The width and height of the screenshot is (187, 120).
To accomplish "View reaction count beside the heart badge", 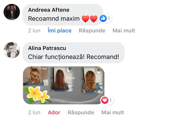I will (110, 100).
